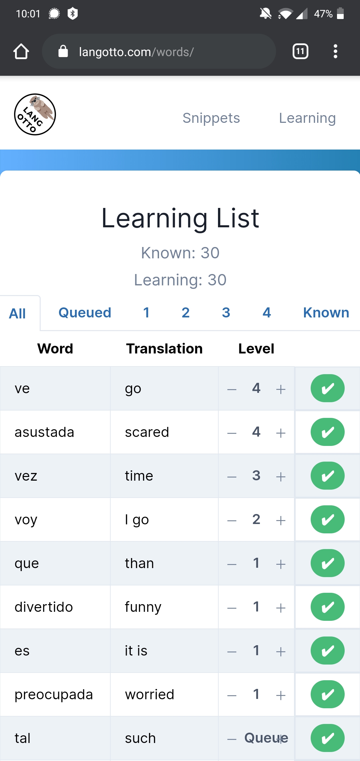Decrease level for 've' with minus
The image size is (360, 761).
(x=232, y=389)
